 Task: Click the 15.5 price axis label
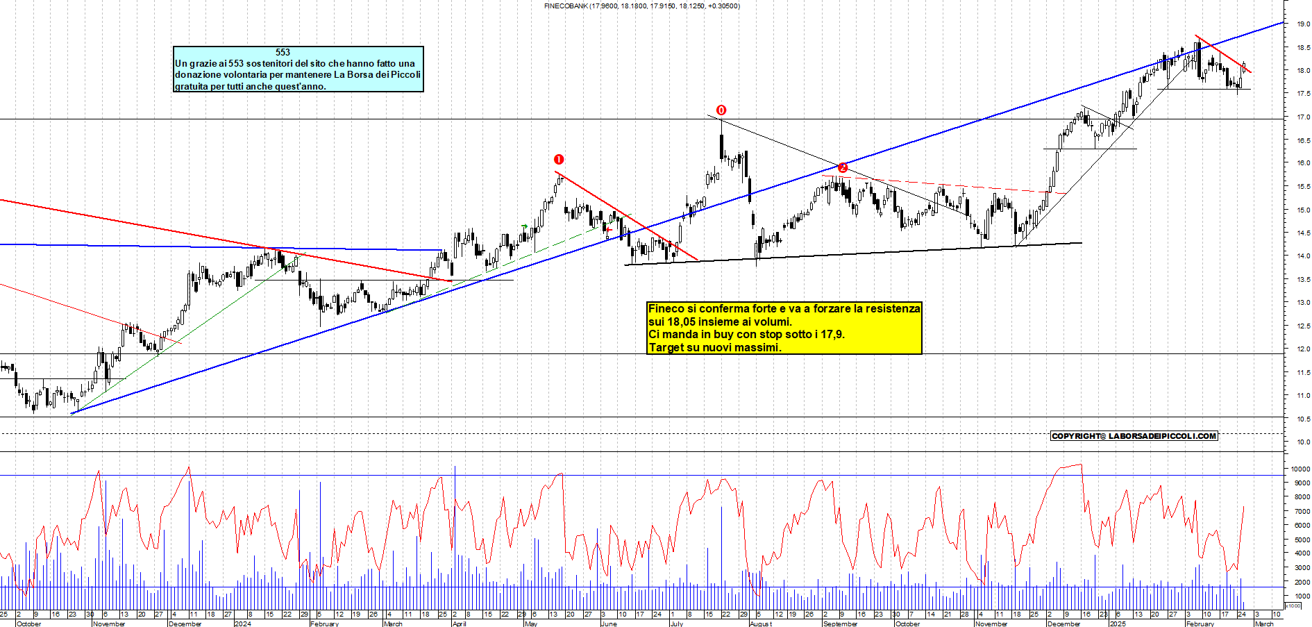pos(1303,187)
